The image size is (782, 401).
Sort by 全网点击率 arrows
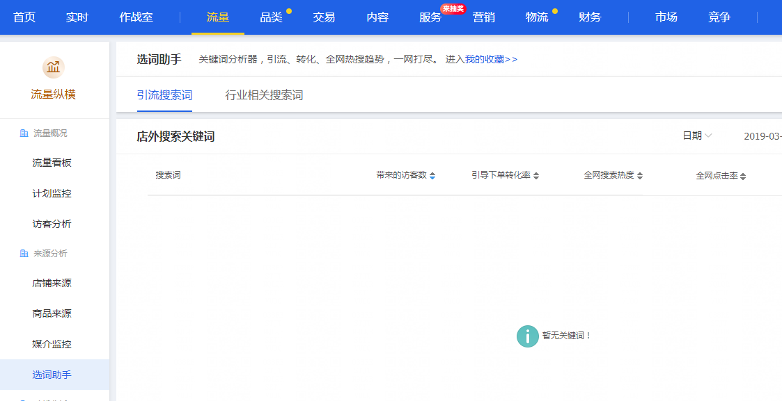[743, 177]
